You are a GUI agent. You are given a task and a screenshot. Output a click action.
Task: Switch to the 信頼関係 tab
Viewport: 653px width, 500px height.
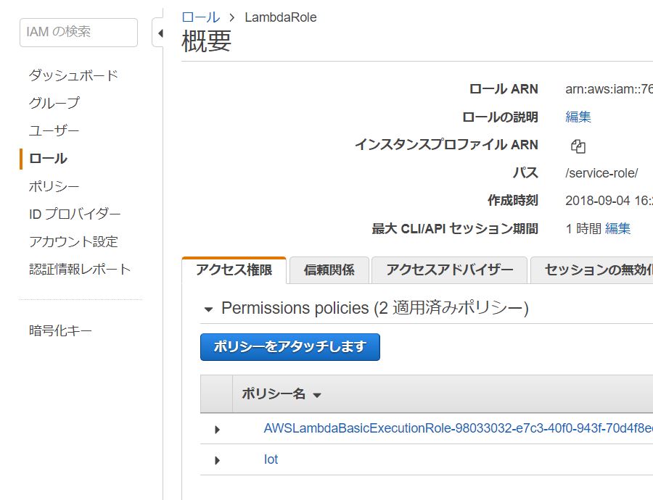(x=329, y=270)
